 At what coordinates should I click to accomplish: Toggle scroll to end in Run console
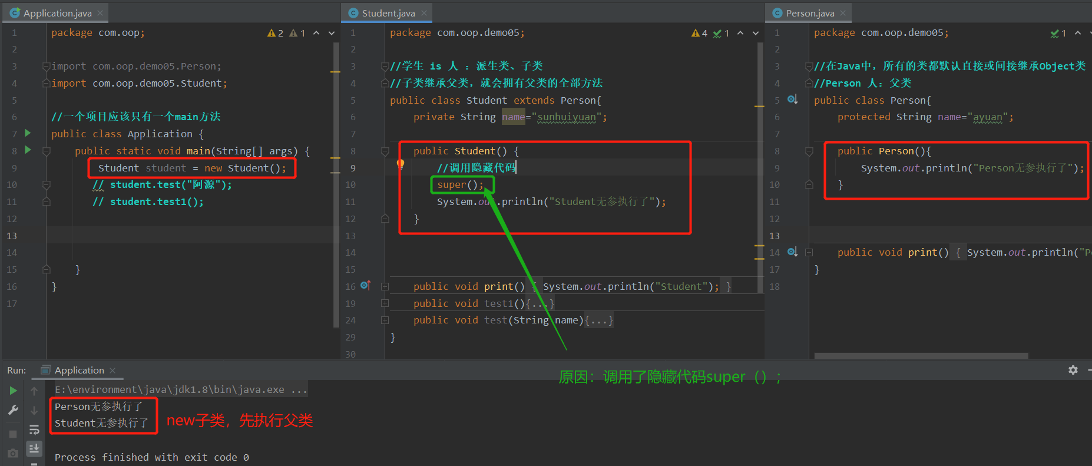pyautogui.click(x=34, y=448)
